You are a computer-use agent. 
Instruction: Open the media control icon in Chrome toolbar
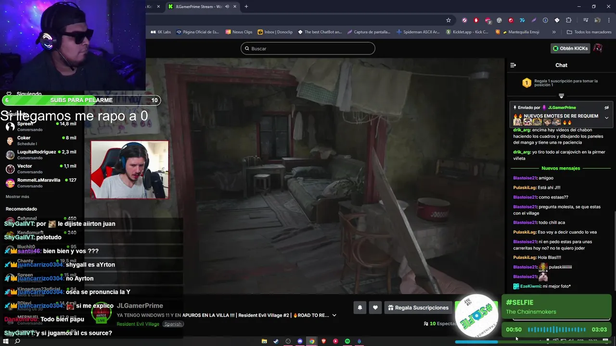[586, 20]
